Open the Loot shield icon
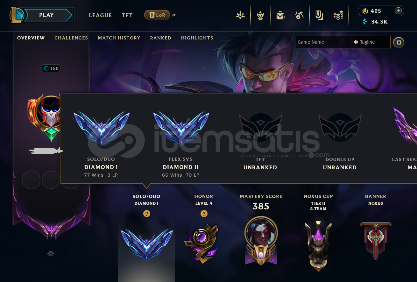417x282 pixels. [319, 15]
